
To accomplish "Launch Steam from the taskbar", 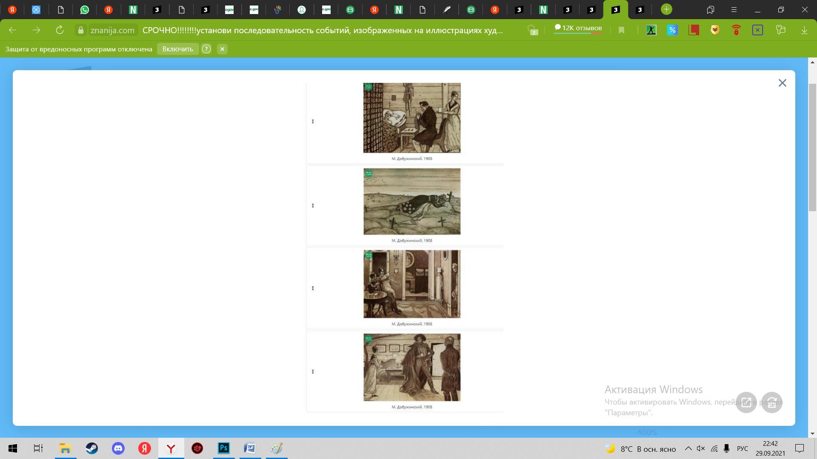I will coord(91,448).
